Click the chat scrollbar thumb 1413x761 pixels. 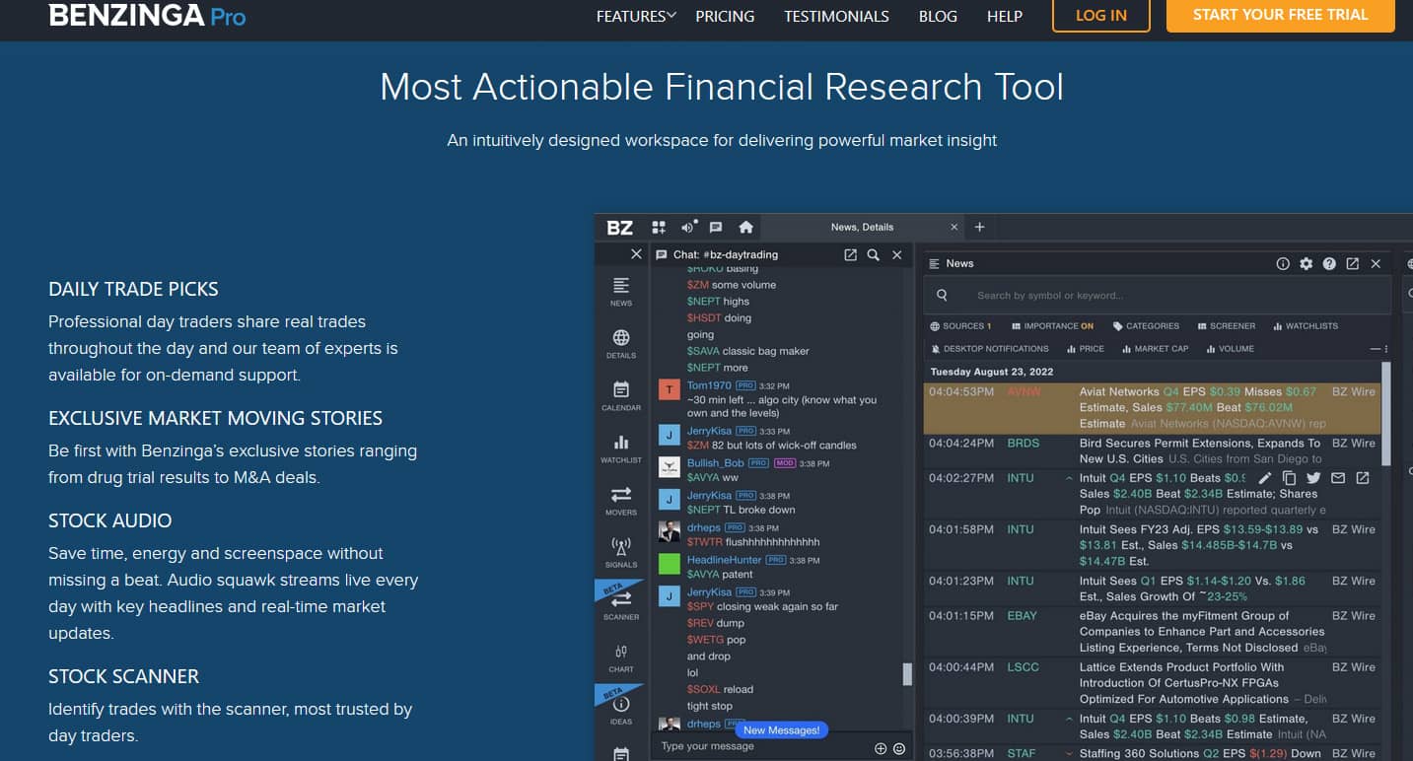907,674
